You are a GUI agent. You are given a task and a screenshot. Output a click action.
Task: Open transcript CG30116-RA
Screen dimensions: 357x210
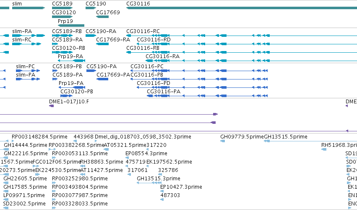click(x=163, y=56)
